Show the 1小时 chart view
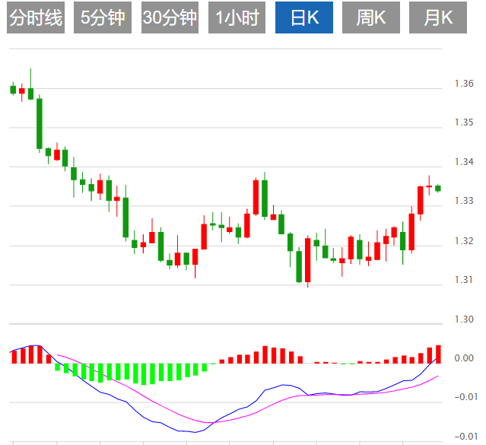 point(237,18)
